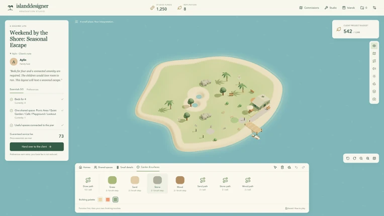Choose the Sand path tool
This screenshot has width=384, height=216.
click(x=203, y=183)
